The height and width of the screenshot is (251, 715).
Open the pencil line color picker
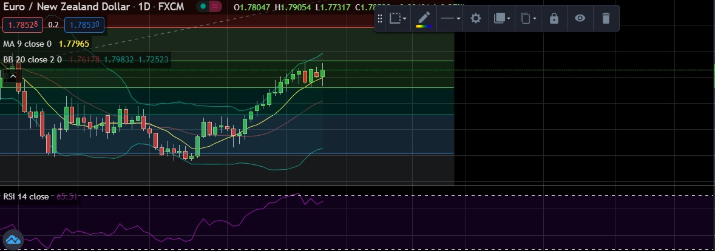[424, 19]
